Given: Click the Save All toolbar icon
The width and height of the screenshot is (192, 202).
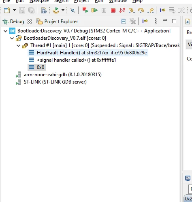Looking at the screenshot, I should click(x=31, y=11).
